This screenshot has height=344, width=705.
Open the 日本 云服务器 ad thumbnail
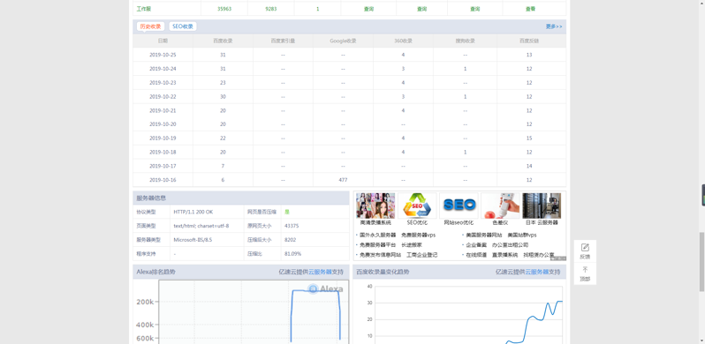pyautogui.click(x=542, y=206)
